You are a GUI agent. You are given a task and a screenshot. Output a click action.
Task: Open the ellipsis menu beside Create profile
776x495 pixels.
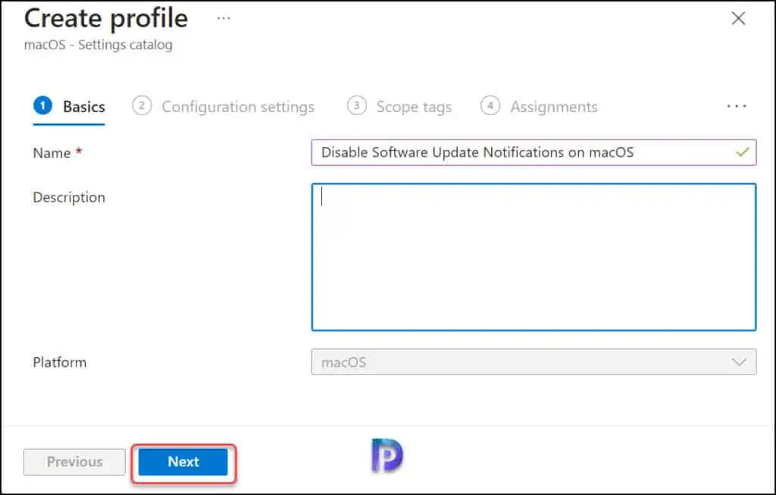[224, 18]
